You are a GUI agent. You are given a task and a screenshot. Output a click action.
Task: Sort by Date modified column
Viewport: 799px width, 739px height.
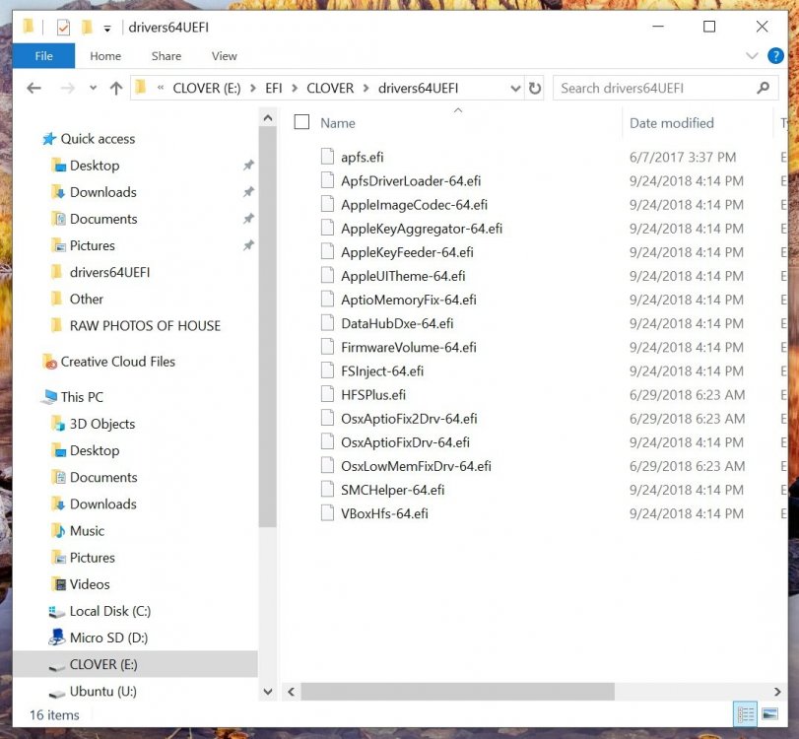[x=671, y=123]
